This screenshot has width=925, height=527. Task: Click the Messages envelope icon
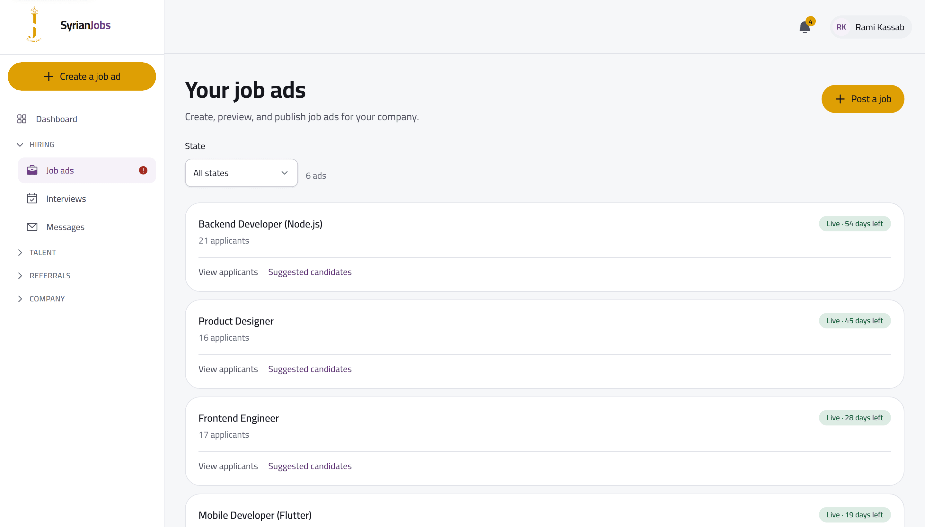click(32, 227)
